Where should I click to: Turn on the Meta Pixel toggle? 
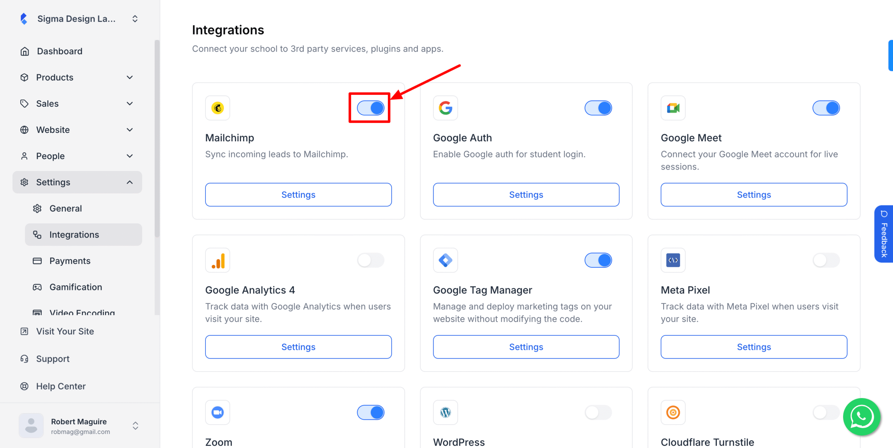826,260
